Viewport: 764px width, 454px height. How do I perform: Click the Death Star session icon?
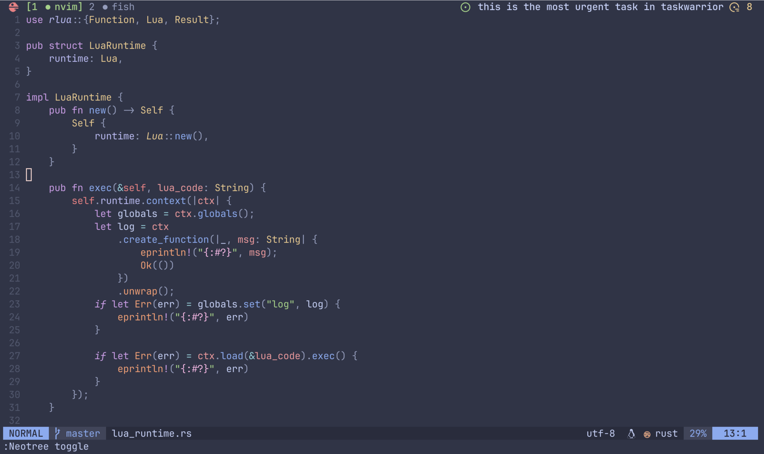[14, 7]
